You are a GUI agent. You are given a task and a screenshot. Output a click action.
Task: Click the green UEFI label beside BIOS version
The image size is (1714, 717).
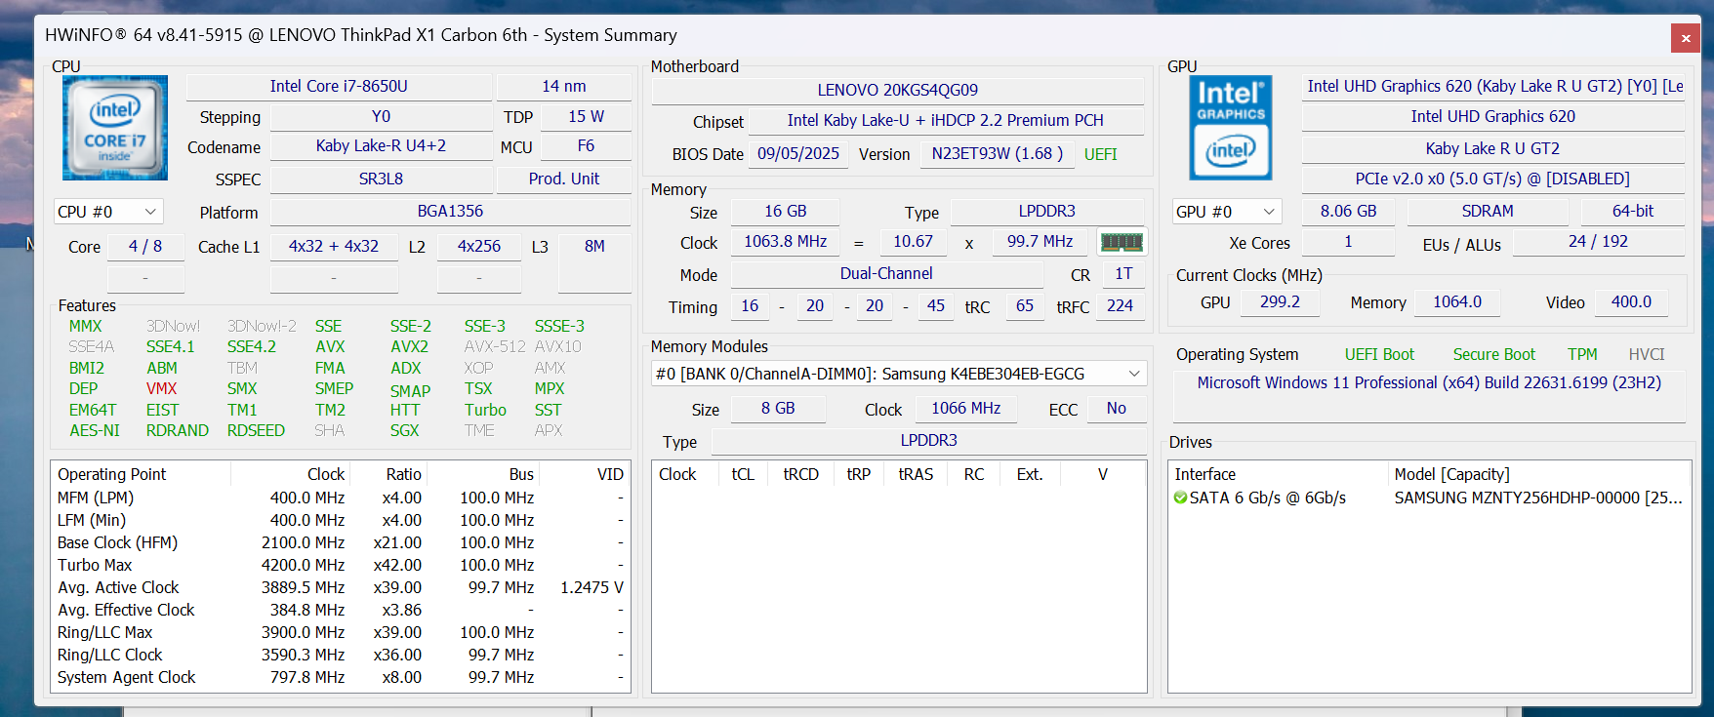click(x=1100, y=154)
